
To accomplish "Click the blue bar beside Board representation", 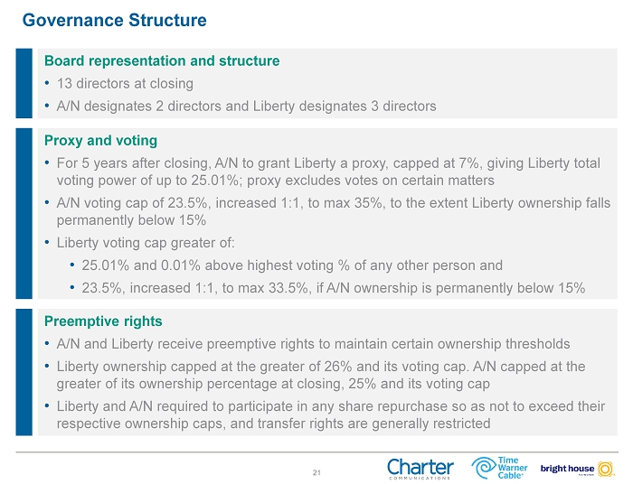I will click(x=23, y=83).
